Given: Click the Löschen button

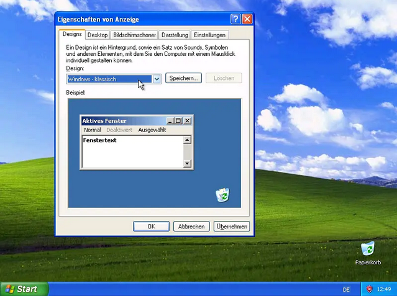Looking at the screenshot, I should pos(224,78).
